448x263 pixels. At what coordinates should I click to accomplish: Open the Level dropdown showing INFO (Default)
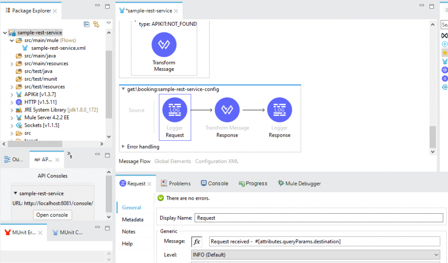click(x=315, y=254)
